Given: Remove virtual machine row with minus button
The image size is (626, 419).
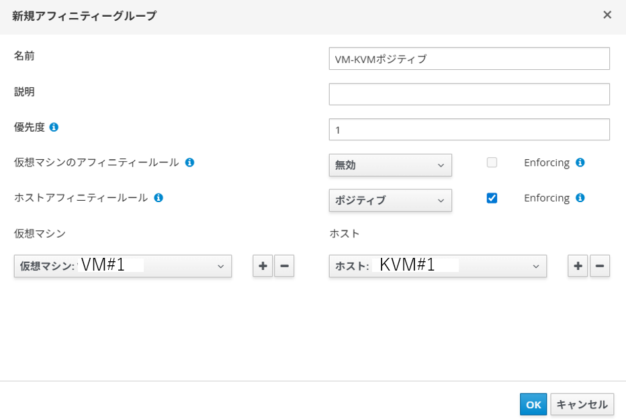Looking at the screenshot, I should tap(284, 267).
